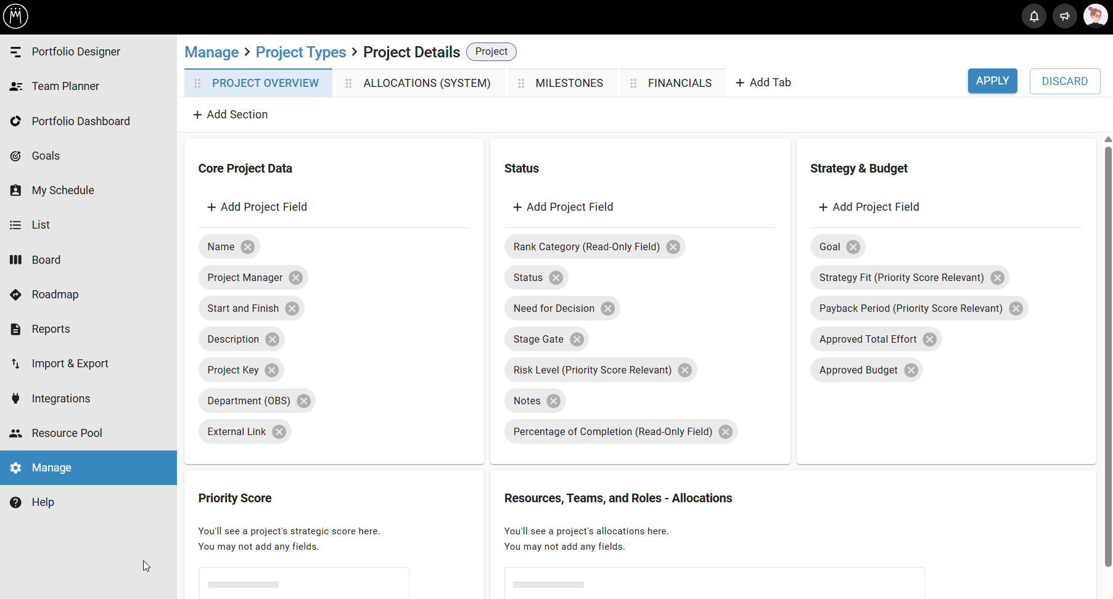This screenshot has height=599, width=1113.
Task: Remove the Description field chip
Action: (273, 340)
